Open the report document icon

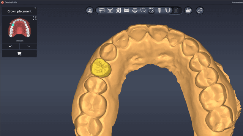(176, 11)
